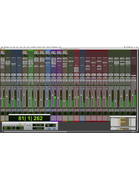139x179 pixels.
Task: Open the Marketplace menu
Action: [x=55, y=47]
